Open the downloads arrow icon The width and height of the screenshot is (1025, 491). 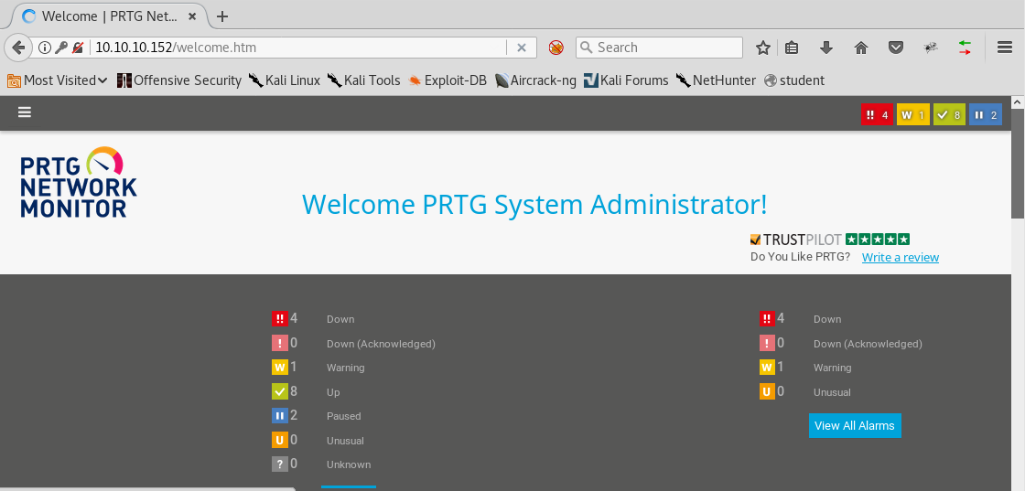point(826,48)
